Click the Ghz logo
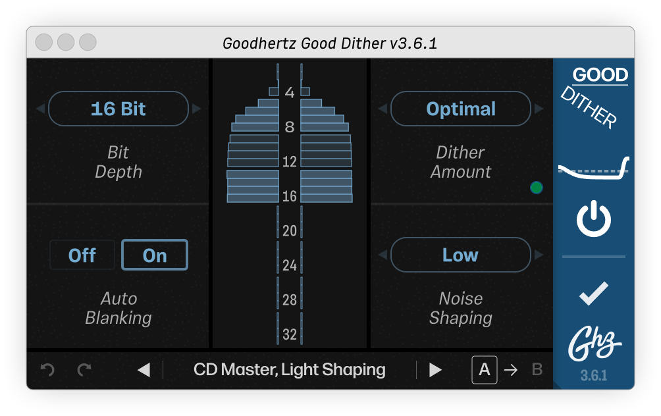Image resolution: width=661 pixels, height=416 pixels. pos(594,344)
